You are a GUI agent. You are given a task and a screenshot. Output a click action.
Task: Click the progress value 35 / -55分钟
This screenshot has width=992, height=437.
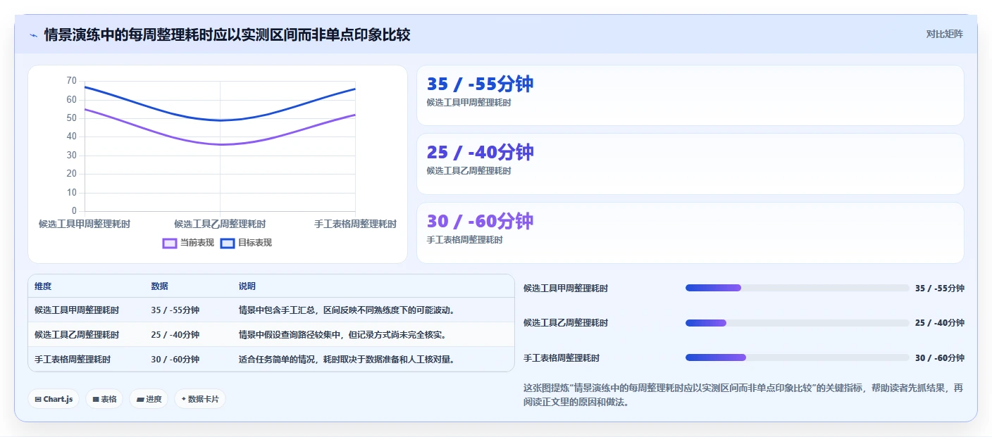[939, 288]
